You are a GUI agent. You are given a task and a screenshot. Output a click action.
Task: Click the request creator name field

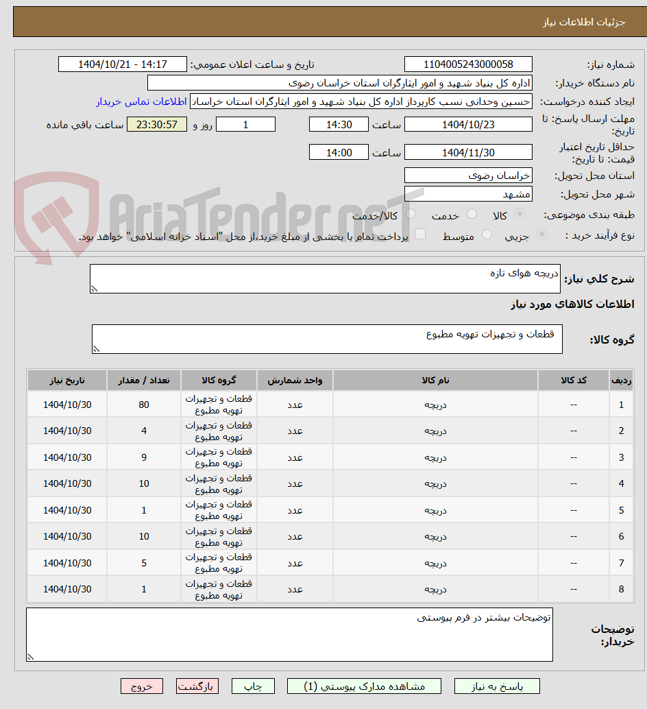[x=361, y=101]
